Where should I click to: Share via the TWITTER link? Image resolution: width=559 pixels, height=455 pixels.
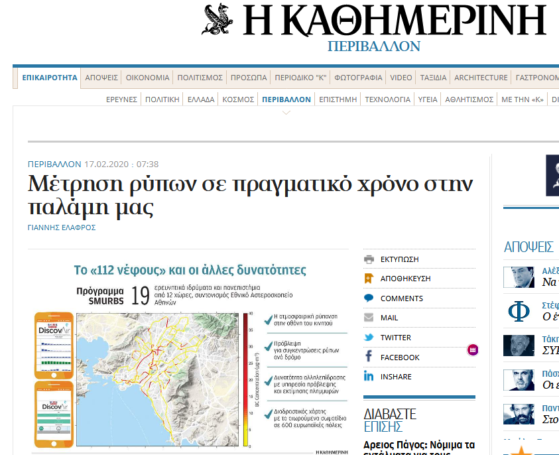click(x=395, y=338)
